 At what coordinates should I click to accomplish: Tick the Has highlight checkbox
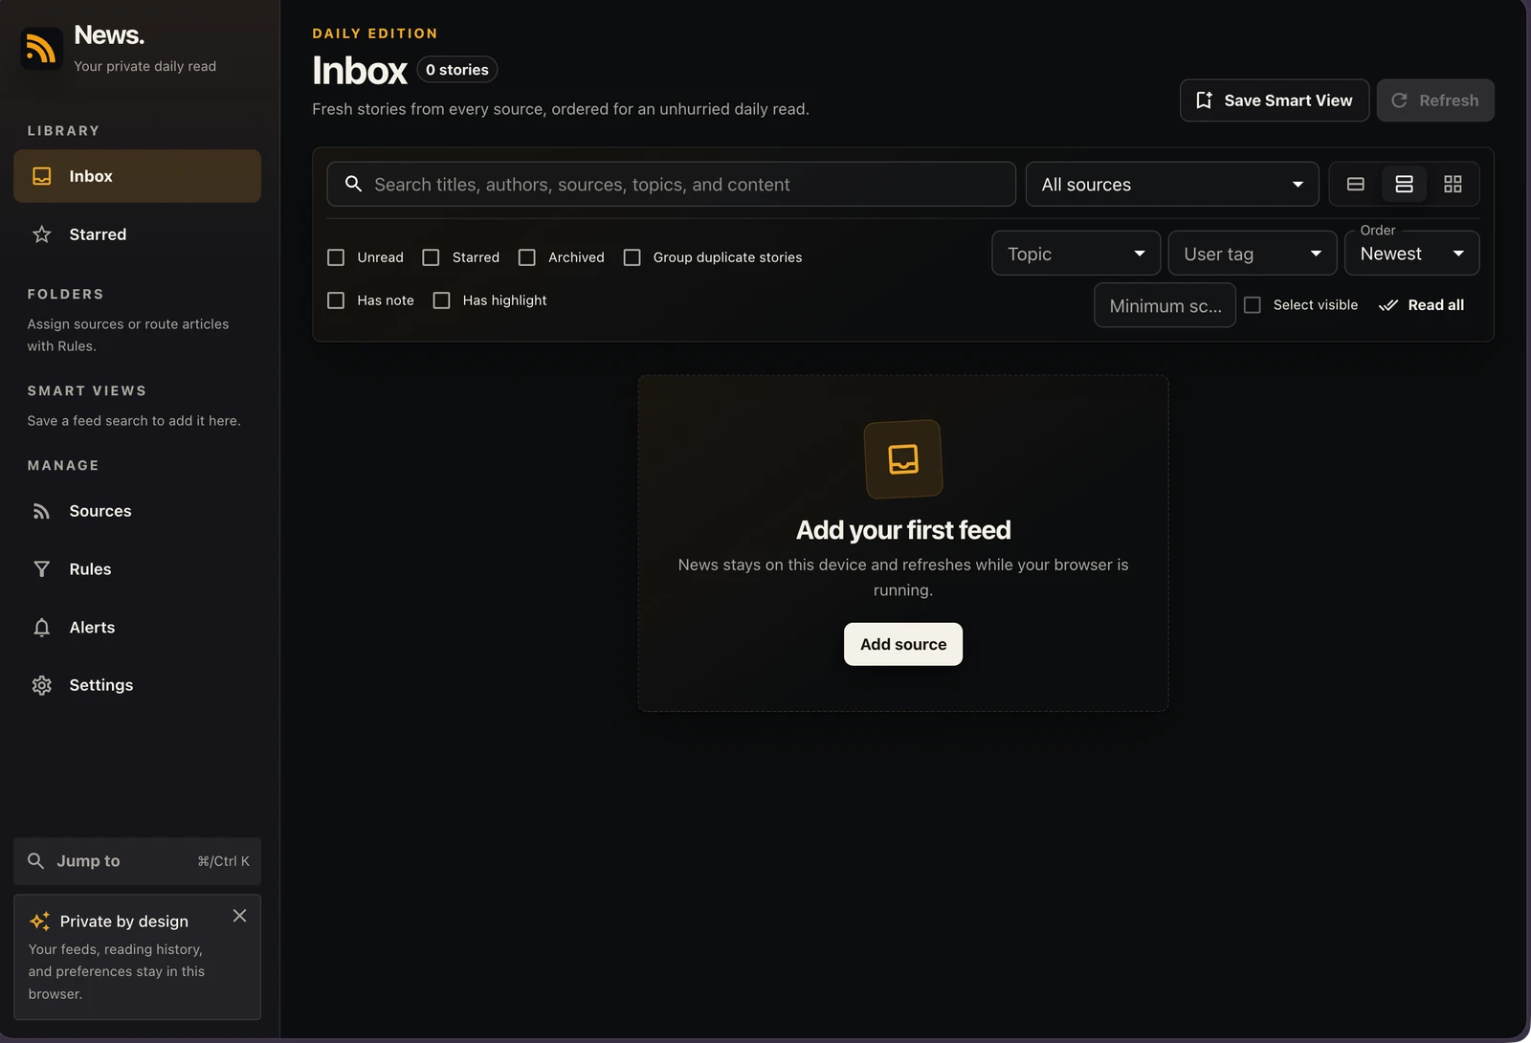(x=441, y=300)
